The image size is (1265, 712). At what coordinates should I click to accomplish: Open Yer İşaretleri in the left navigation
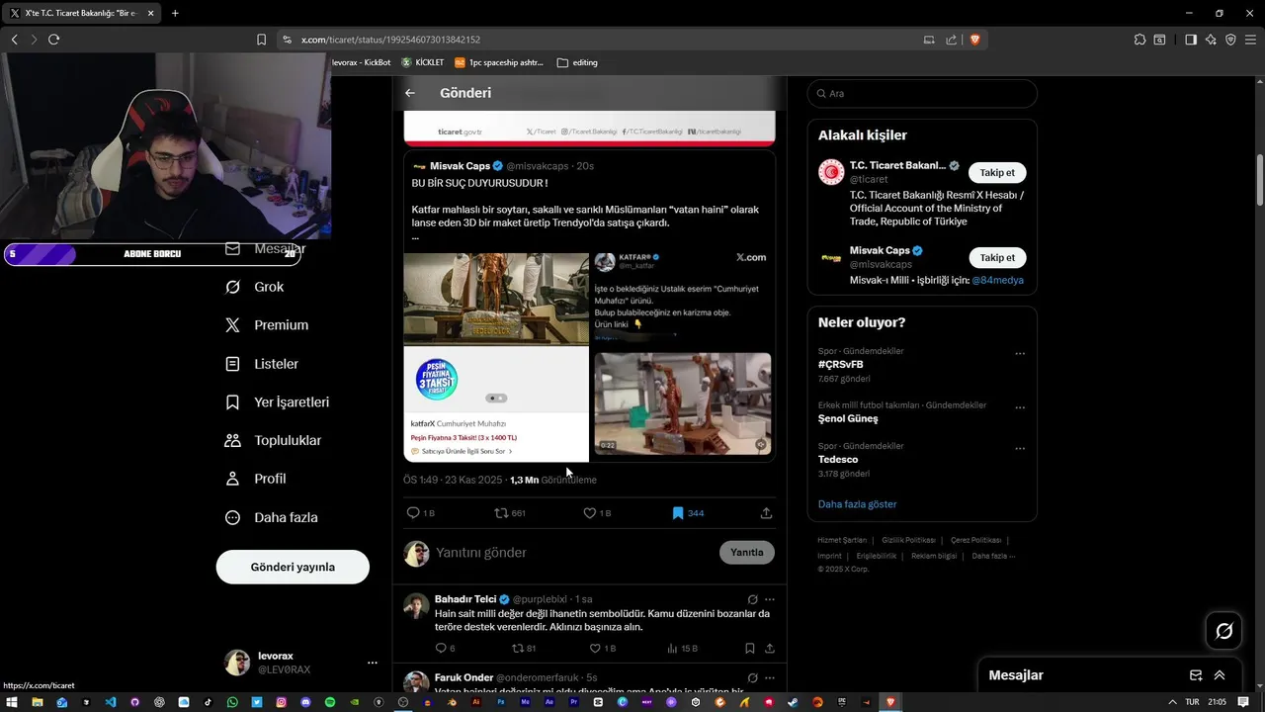277,402
